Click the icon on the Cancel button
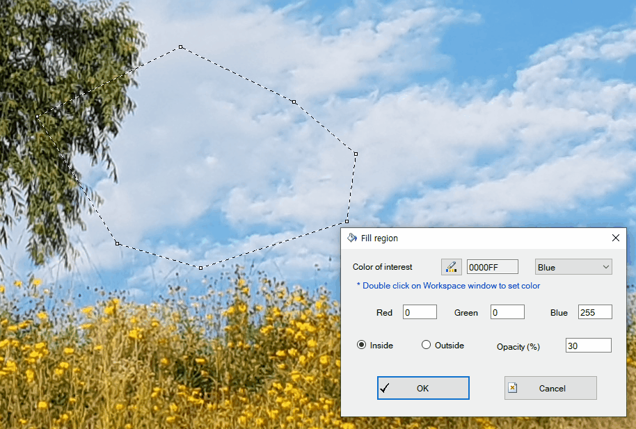Image resolution: width=636 pixels, height=429 pixels. coord(513,388)
